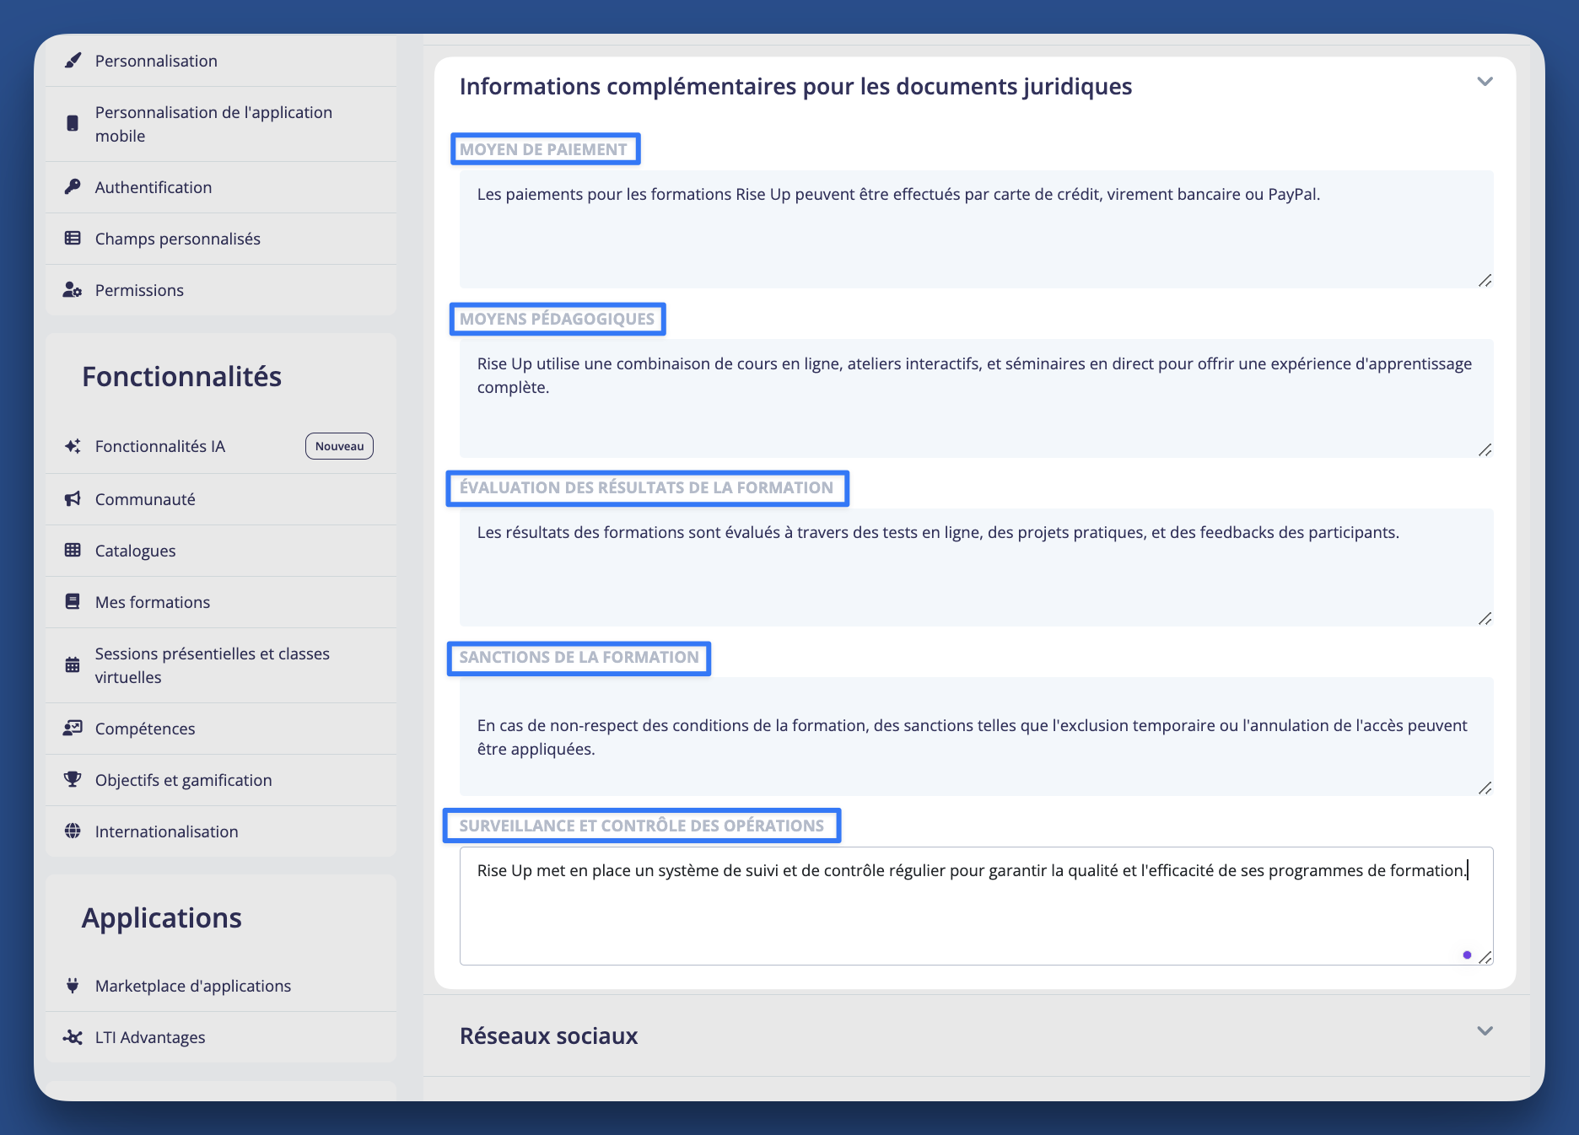Open Personnalisation settings
The image size is (1579, 1135).
pyautogui.click(x=221, y=61)
